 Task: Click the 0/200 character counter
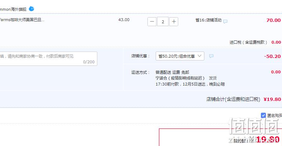click(x=89, y=62)
